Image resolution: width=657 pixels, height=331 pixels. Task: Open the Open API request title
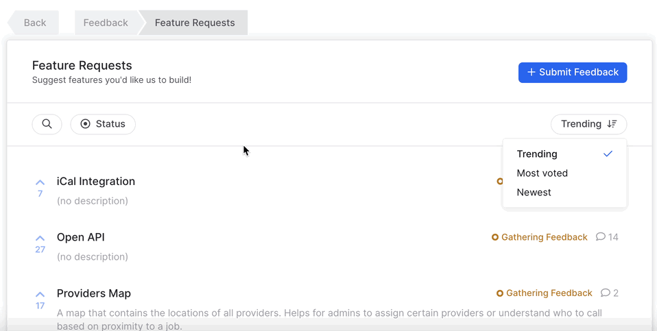[81, 237]
